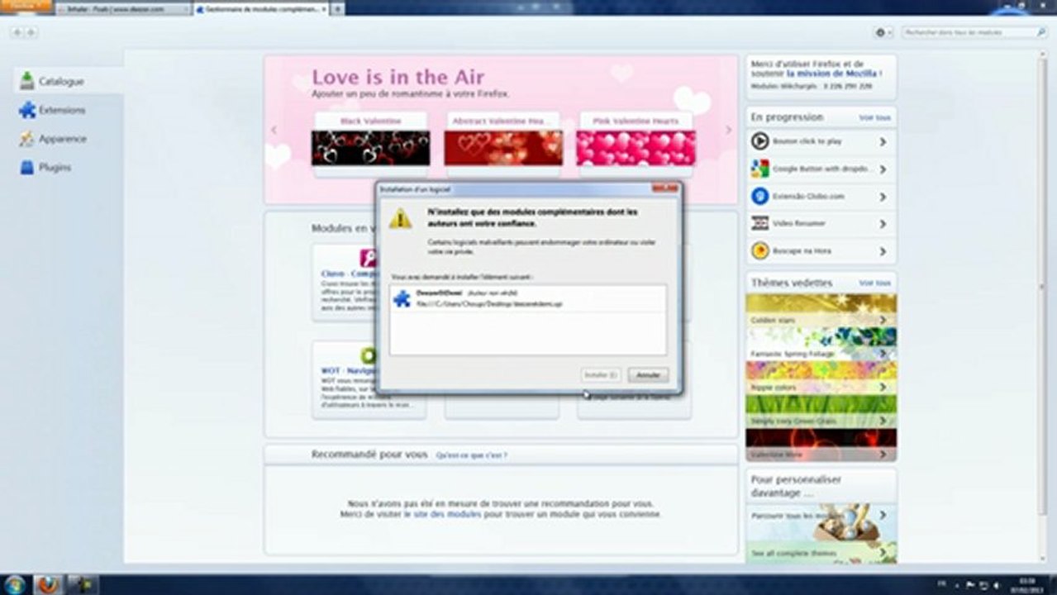
Task: Click the Installer button in dialog
Action: (x=601, y=375)
